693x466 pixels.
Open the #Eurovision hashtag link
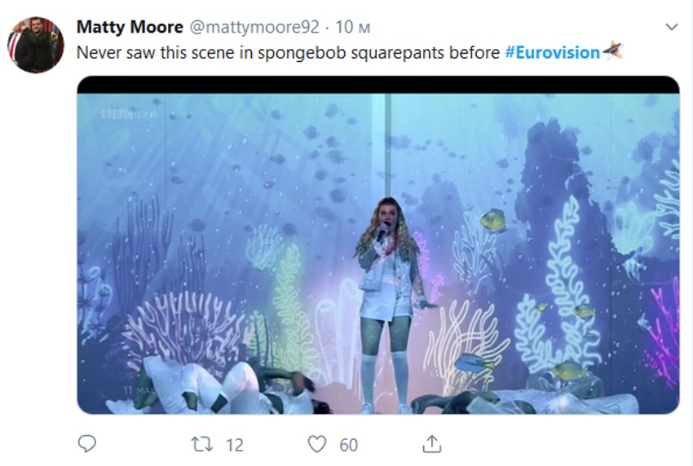click(552, 52)
